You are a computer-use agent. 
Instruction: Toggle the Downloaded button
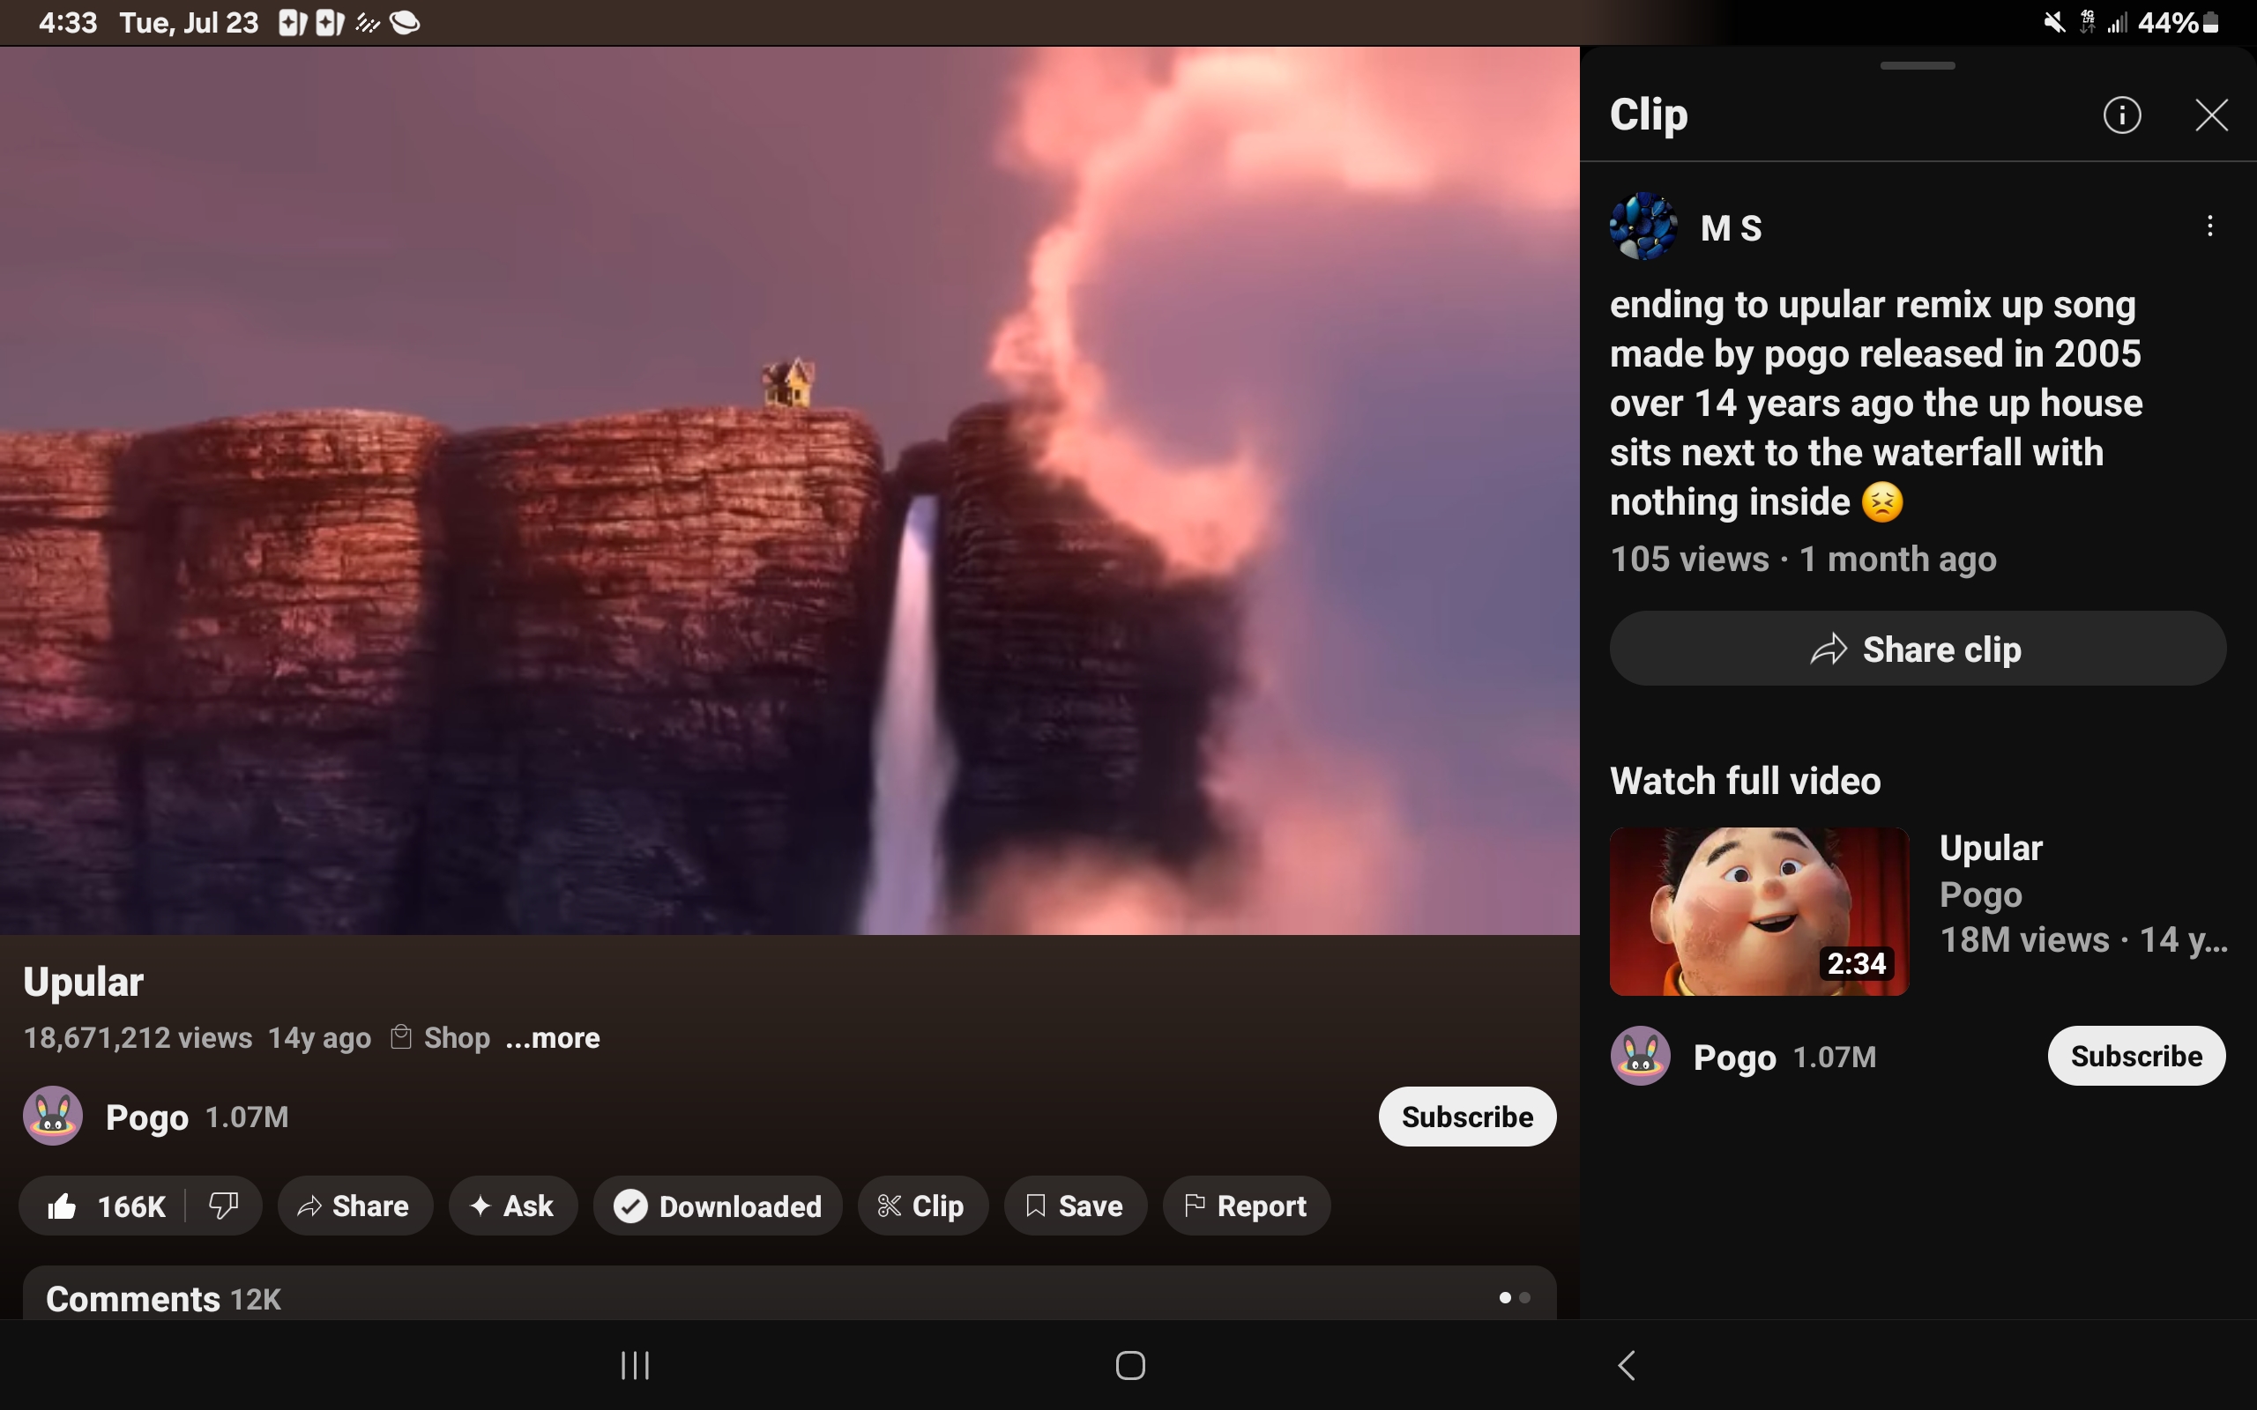[x=717, y=1206]
